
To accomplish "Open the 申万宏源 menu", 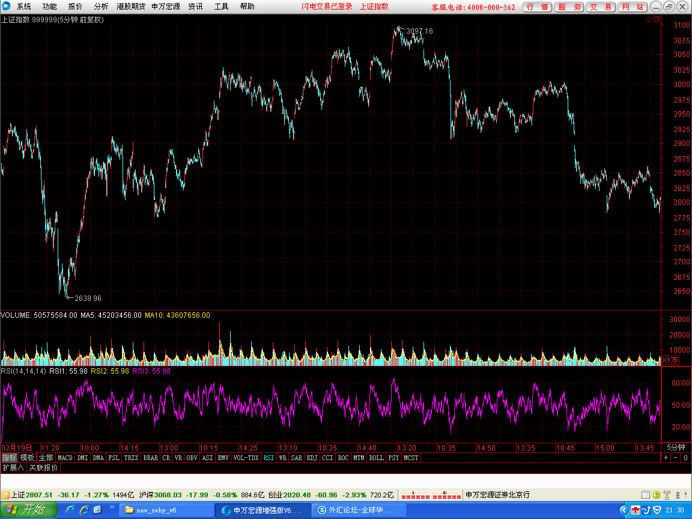I will click(166, 6).
